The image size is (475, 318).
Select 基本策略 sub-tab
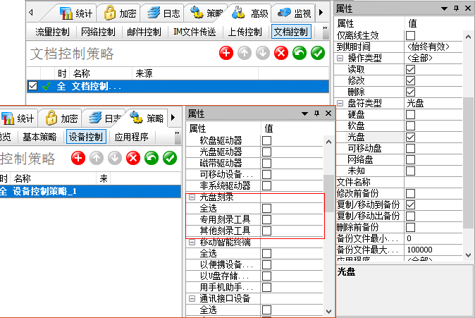tap(39, 137)
